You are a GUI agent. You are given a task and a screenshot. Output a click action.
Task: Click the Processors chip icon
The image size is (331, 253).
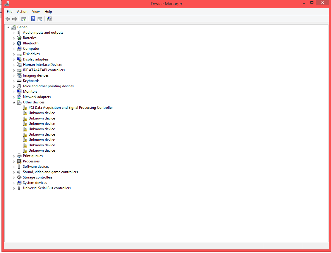[19, 161]
